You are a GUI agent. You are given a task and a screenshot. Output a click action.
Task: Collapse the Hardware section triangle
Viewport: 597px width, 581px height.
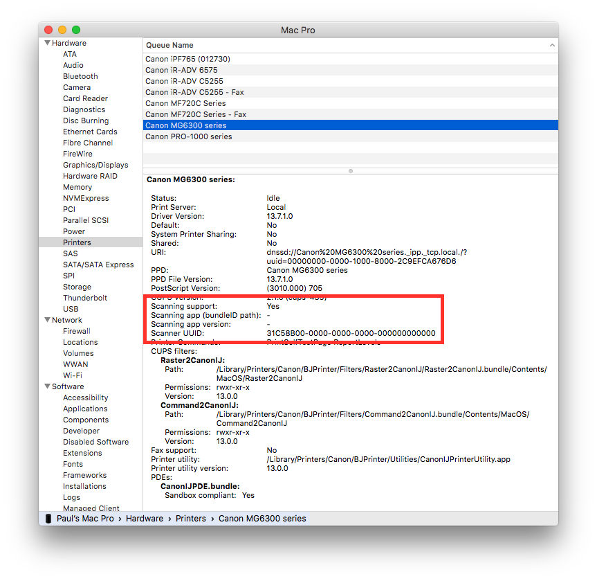pyautogui.click(x=46, y=42)
